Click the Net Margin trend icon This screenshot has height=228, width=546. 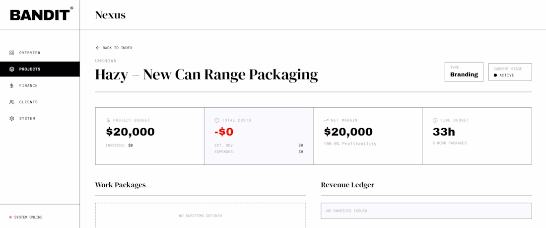(326, 120)
